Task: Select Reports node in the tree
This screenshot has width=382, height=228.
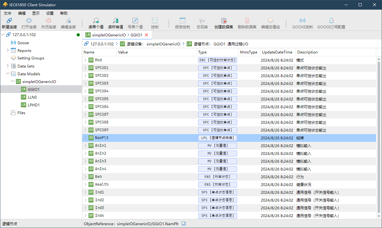Action: [x=24, y=50]
